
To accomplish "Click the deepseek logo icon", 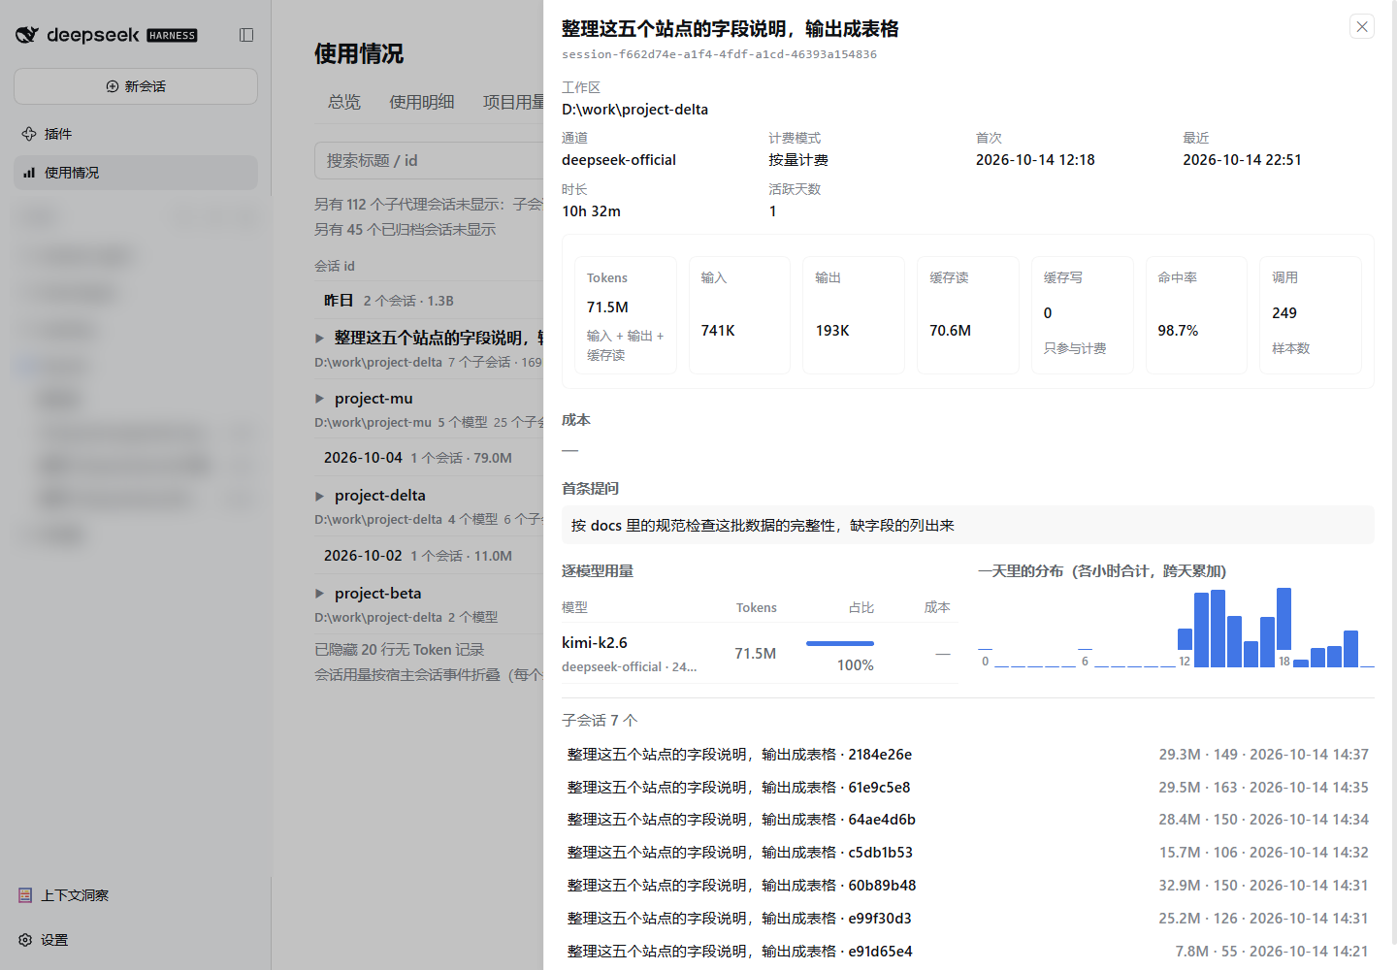I will [27, 35].
